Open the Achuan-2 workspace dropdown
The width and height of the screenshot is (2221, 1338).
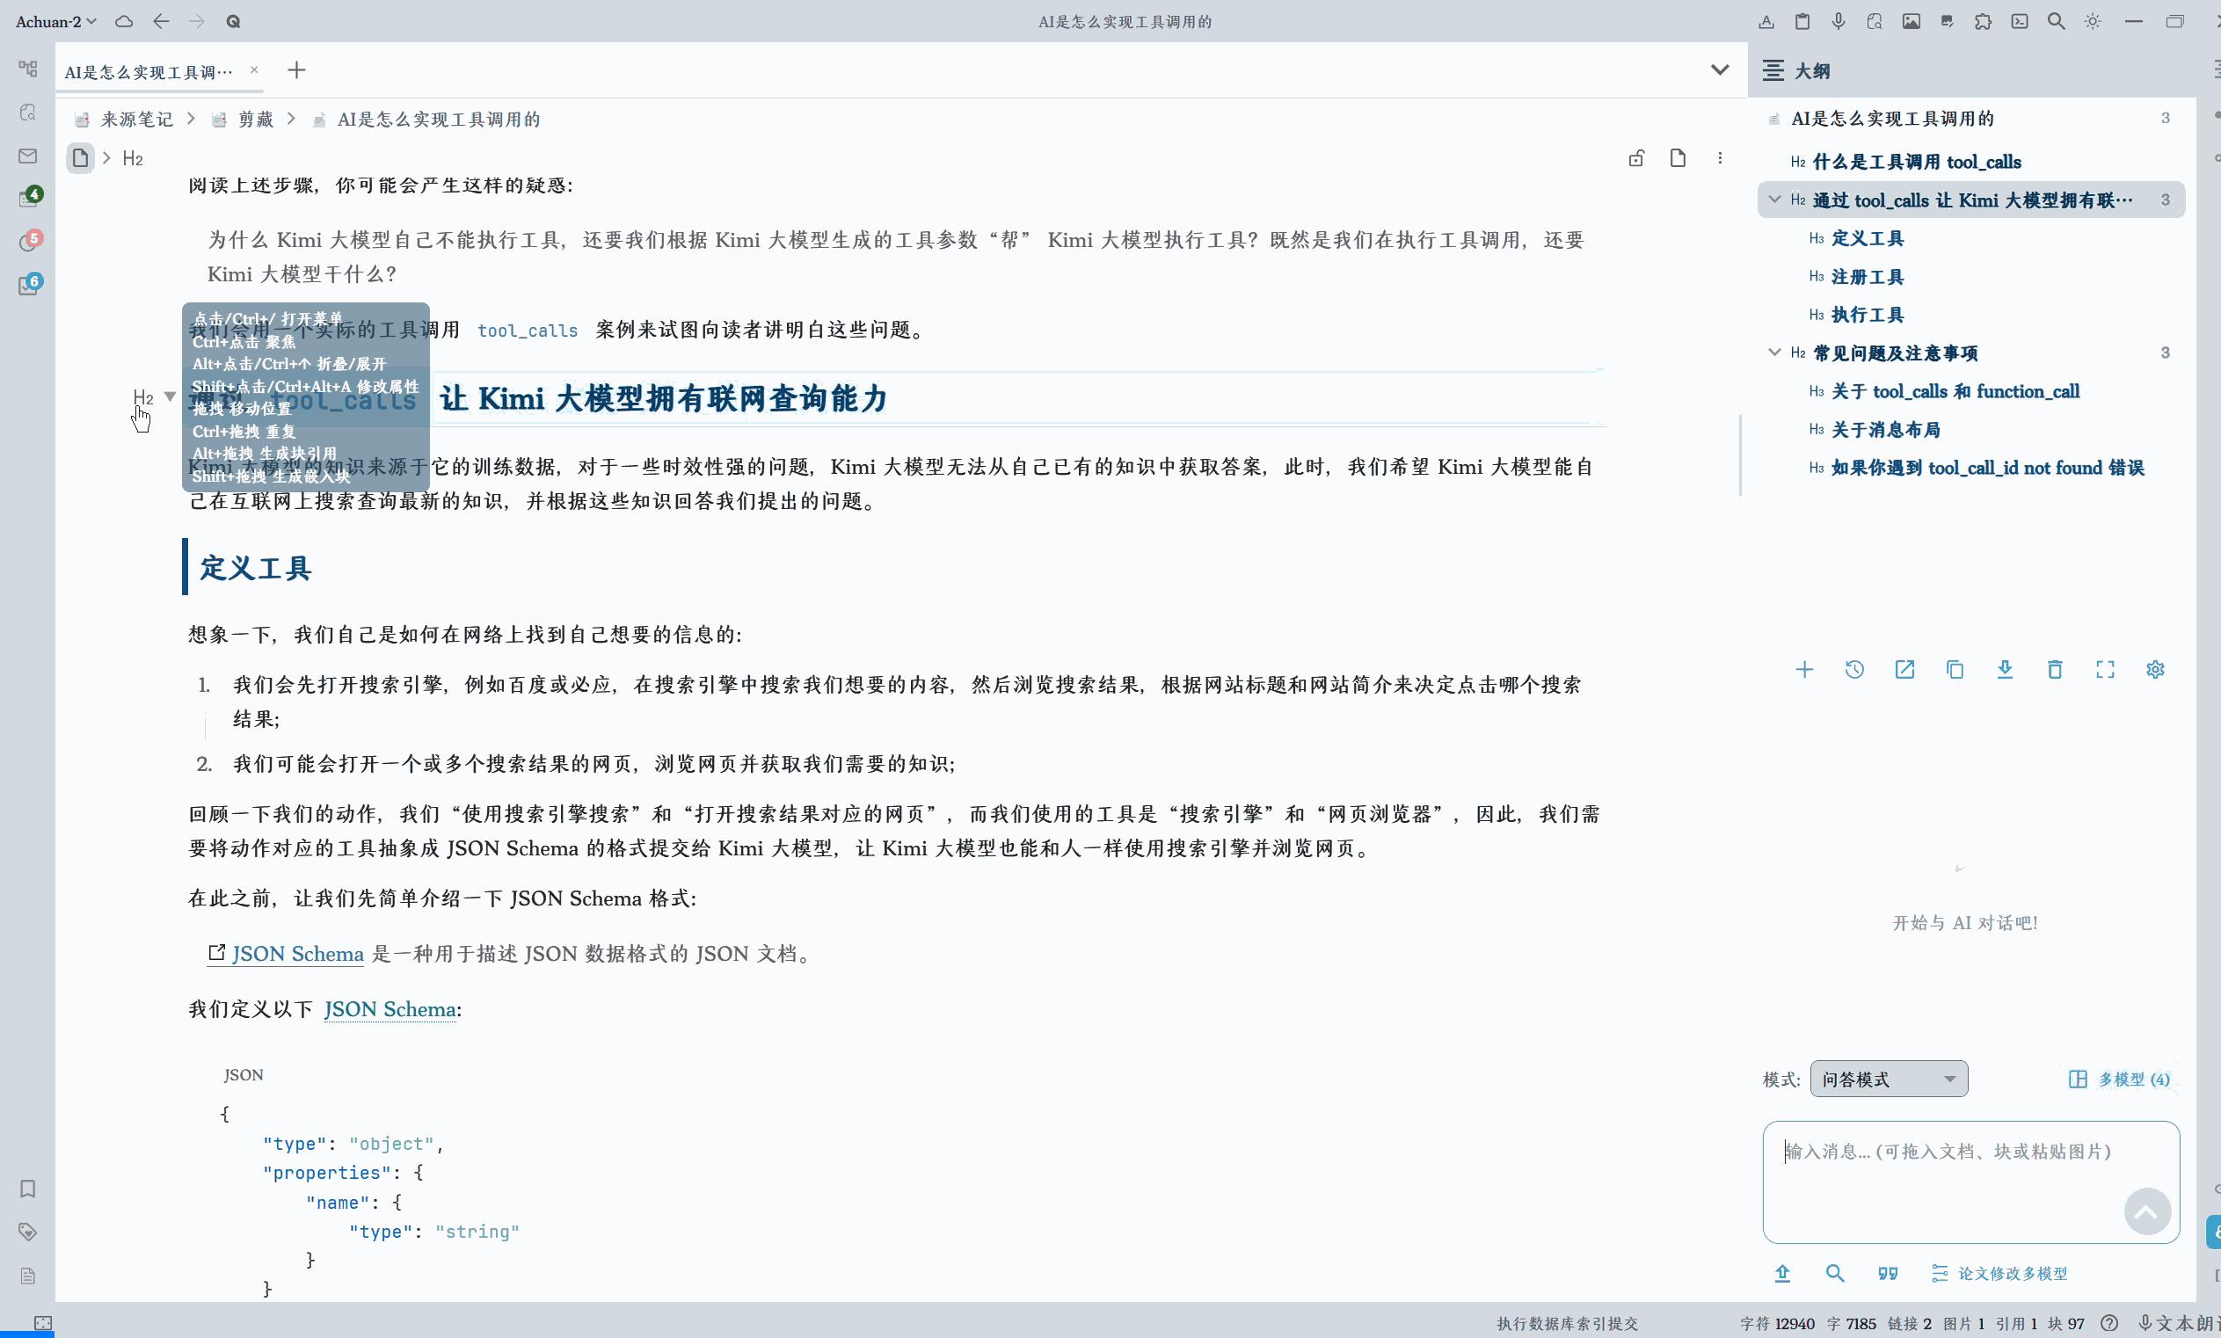coord(56,22)
